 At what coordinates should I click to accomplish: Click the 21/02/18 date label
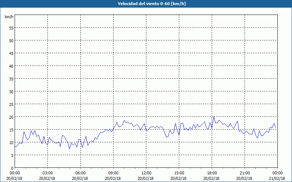point(277,178)
